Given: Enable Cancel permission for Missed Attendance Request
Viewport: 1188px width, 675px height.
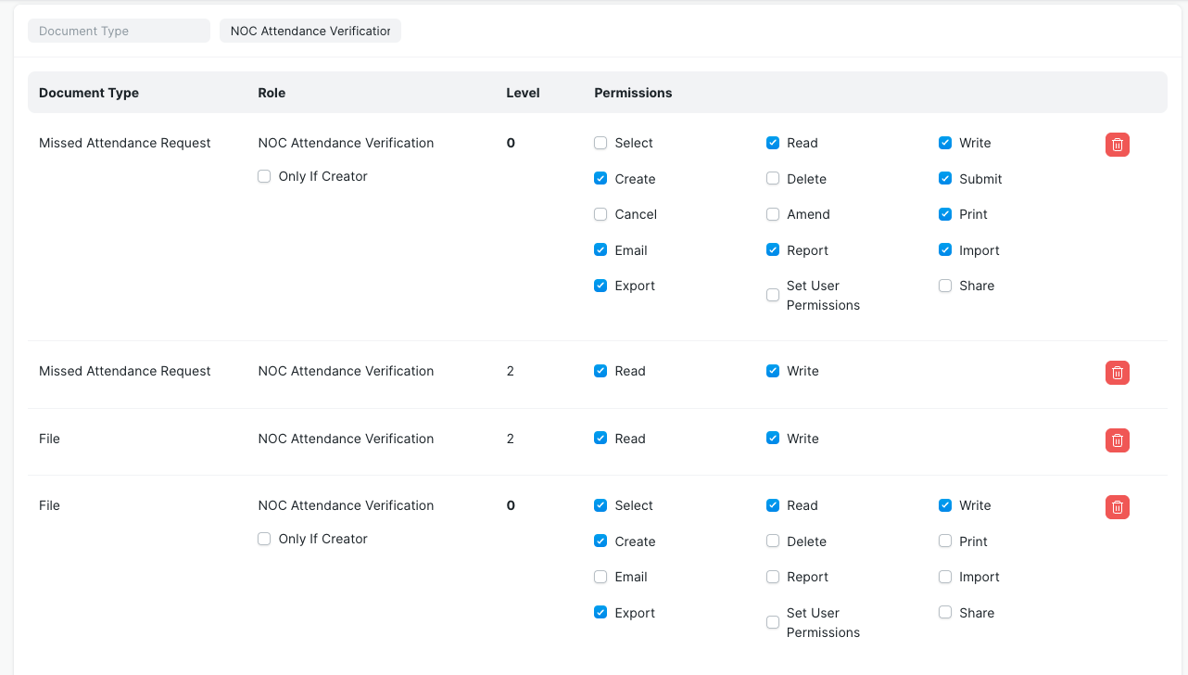Looking at the screenshot, I should 600,214.
